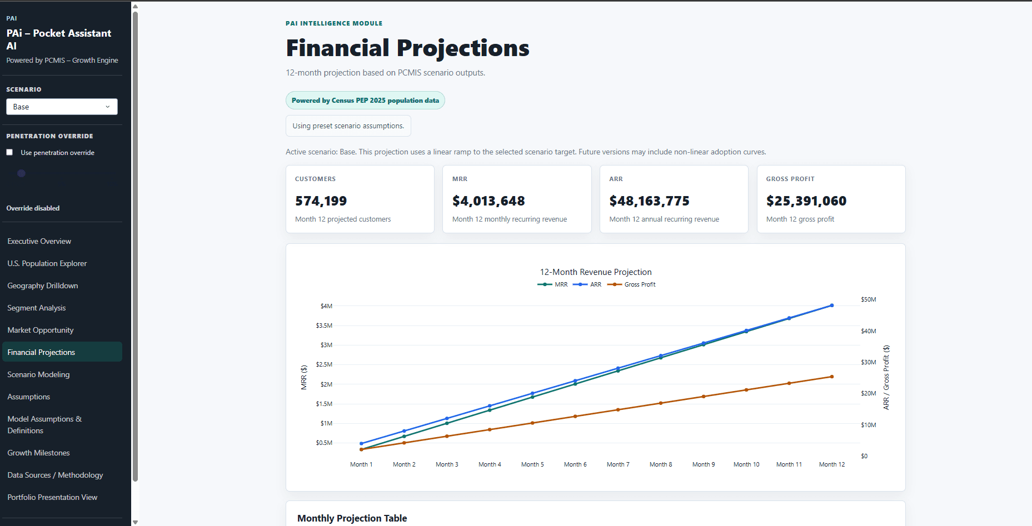
Task: Click the Month 12 Gross Profit data point
Action: point(832,377)
